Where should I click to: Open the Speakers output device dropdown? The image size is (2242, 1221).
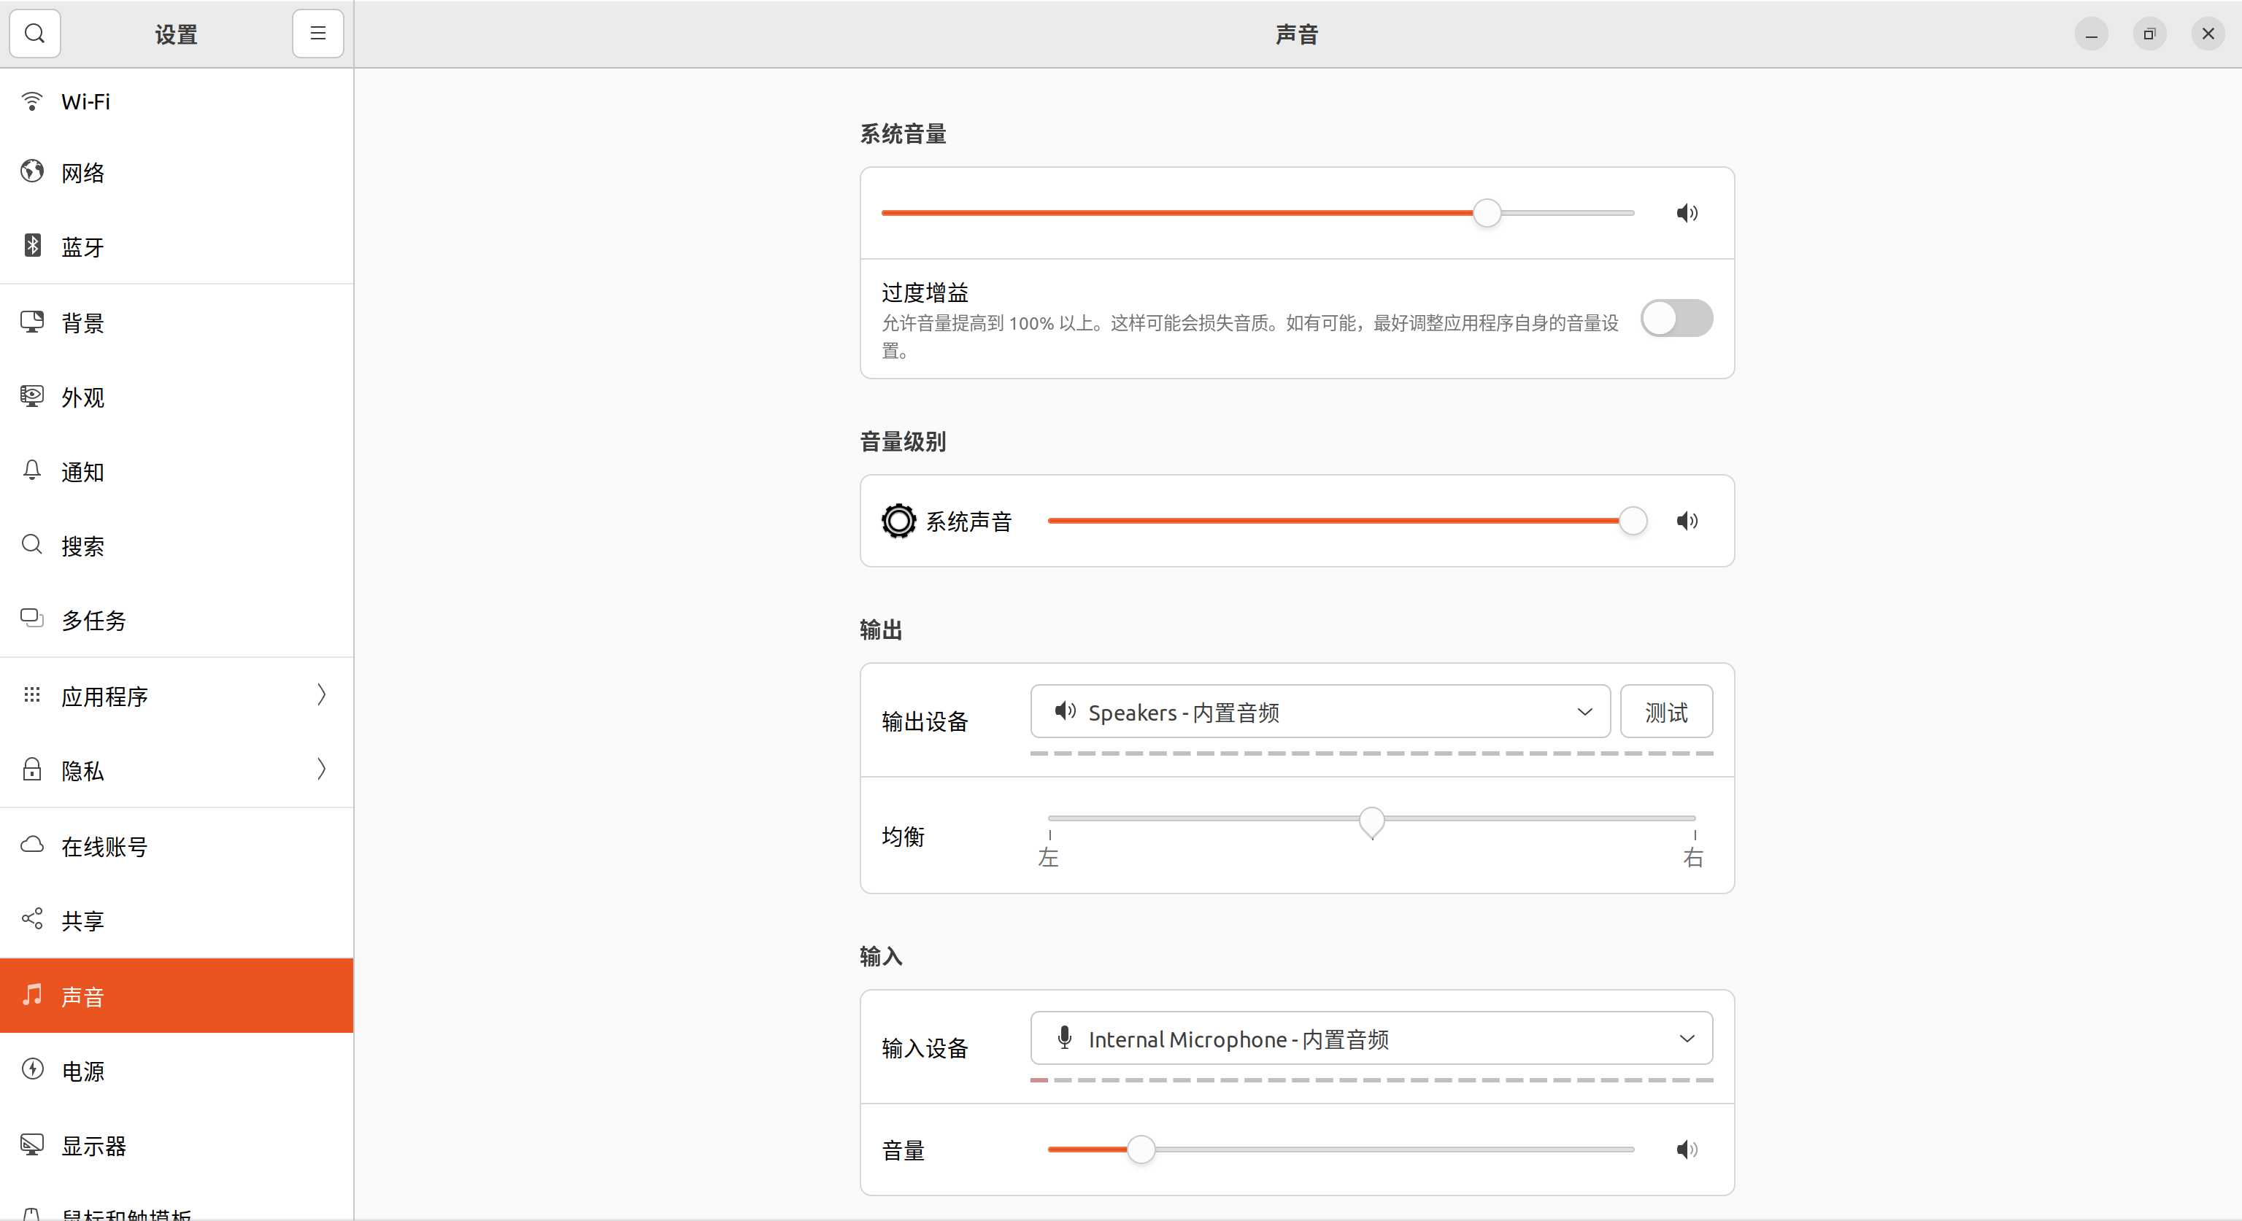pos(1320,711)
